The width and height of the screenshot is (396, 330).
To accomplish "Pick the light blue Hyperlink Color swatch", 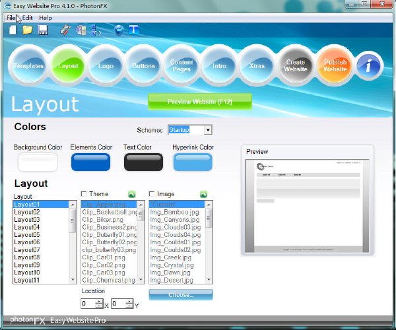I will 193,162.
